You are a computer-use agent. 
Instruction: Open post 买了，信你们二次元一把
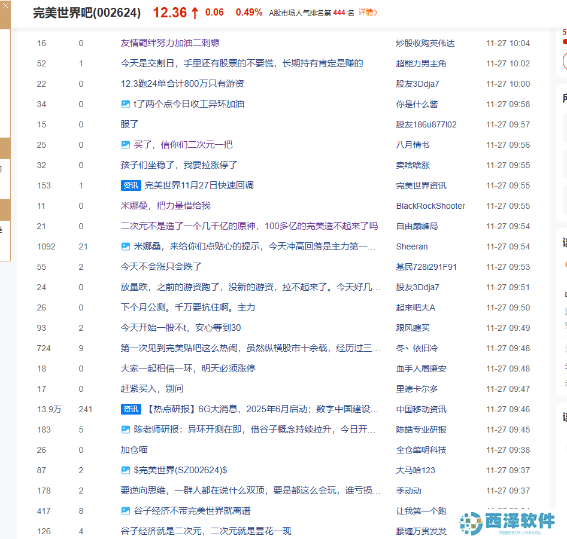(183, 145)
